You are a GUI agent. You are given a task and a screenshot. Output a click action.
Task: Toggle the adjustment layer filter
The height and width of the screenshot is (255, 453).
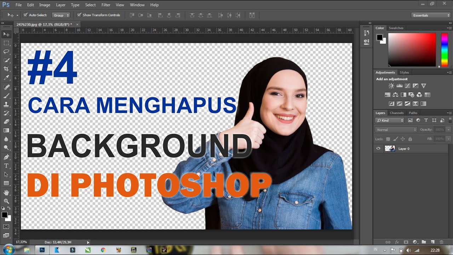click(x=418, y=120)
